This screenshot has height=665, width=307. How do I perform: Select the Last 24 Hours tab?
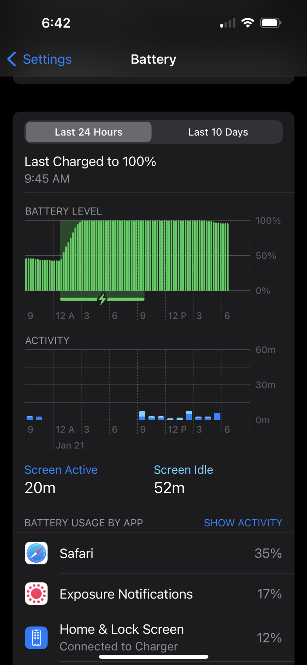click(x=88, y=132)
